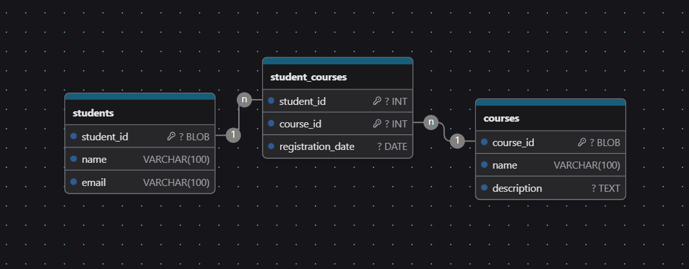Image resolution: width=689 pixels, height=269 pixels.
Task: Select the student_courses table header
Action: click(337, 77)
